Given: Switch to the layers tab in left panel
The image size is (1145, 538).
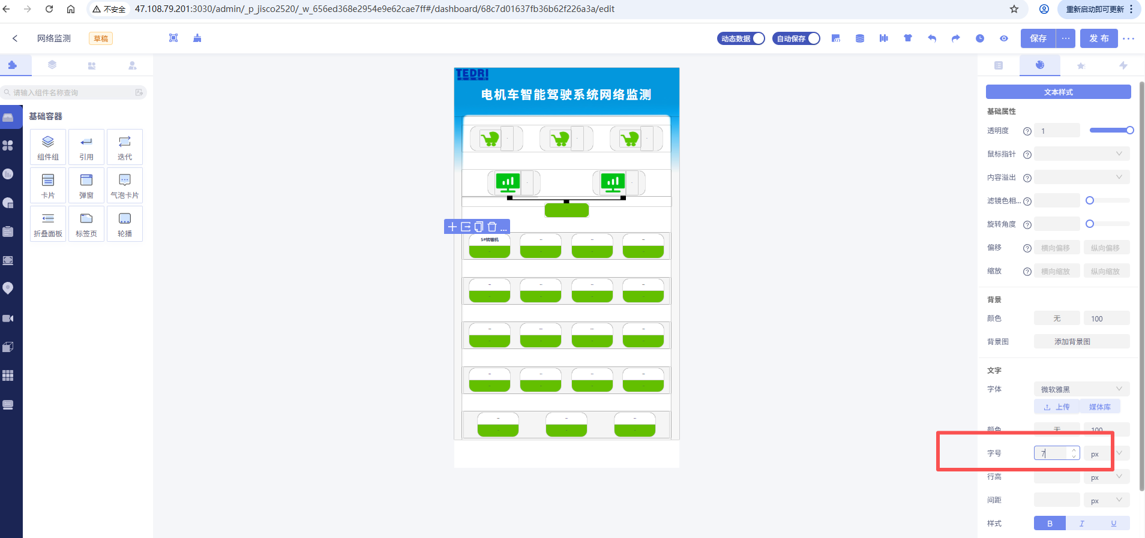Looking at the screenshot, I should tap(52, 65).
